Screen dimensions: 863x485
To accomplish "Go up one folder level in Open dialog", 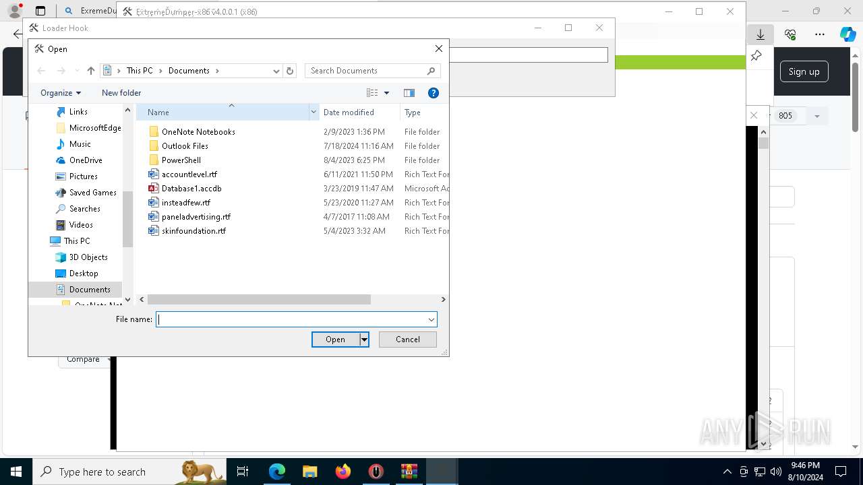I will (91, 71).
